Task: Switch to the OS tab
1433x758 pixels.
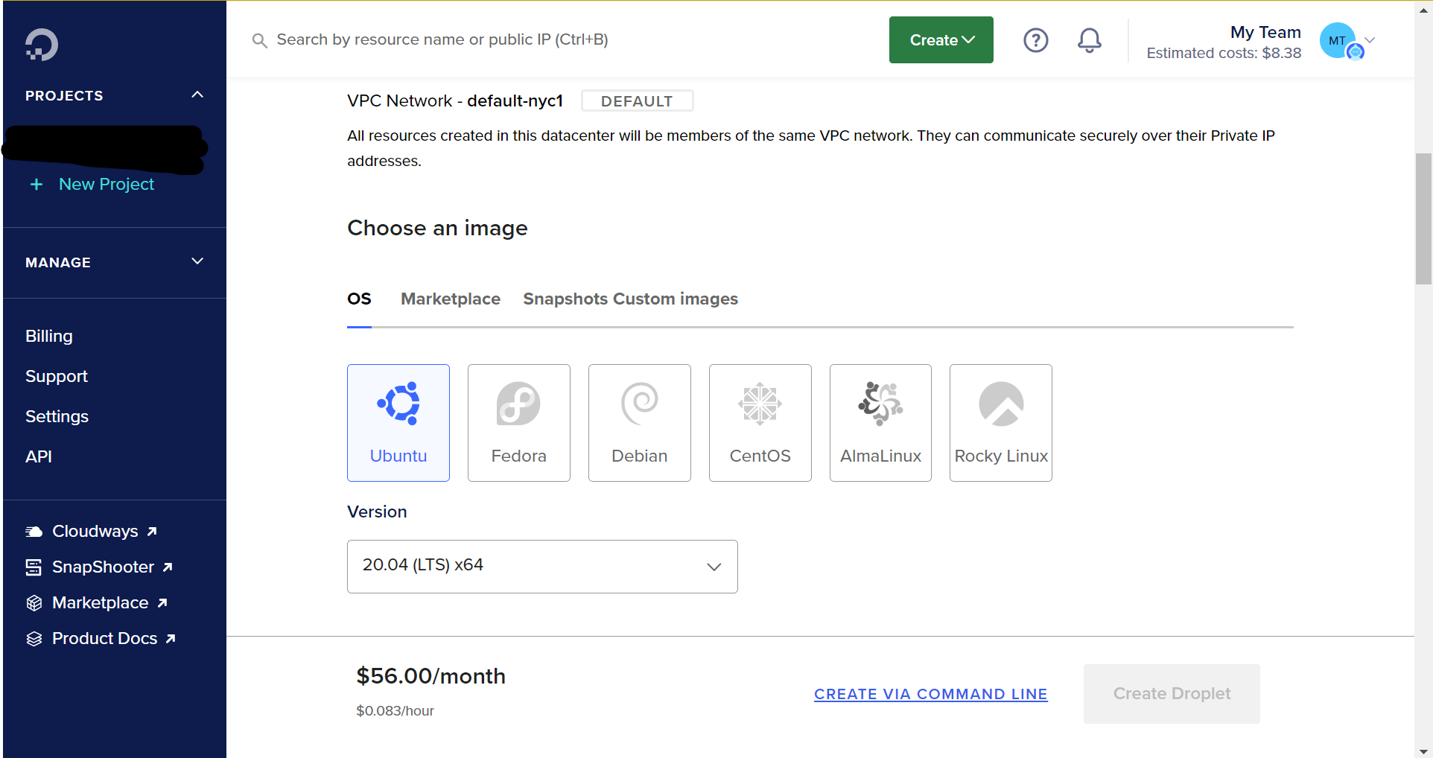Action: tap(359, 299)
